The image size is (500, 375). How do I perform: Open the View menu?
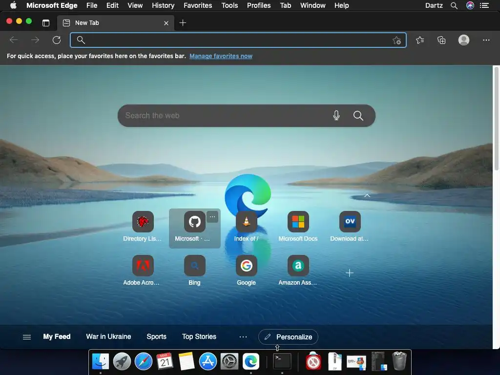point(135,5)
